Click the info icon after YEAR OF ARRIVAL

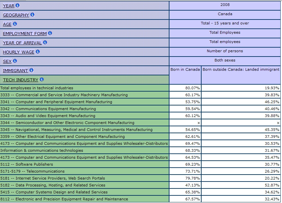coord(45,42)
